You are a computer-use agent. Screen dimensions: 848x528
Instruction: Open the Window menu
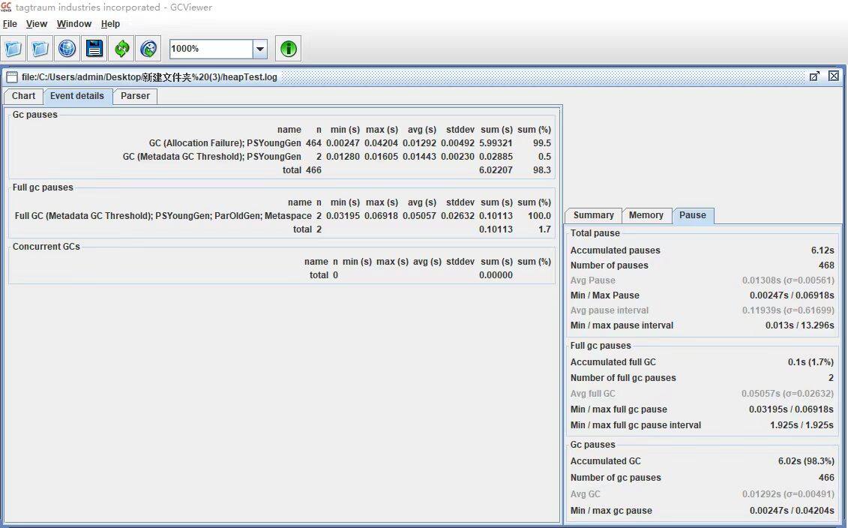(74, 24)
